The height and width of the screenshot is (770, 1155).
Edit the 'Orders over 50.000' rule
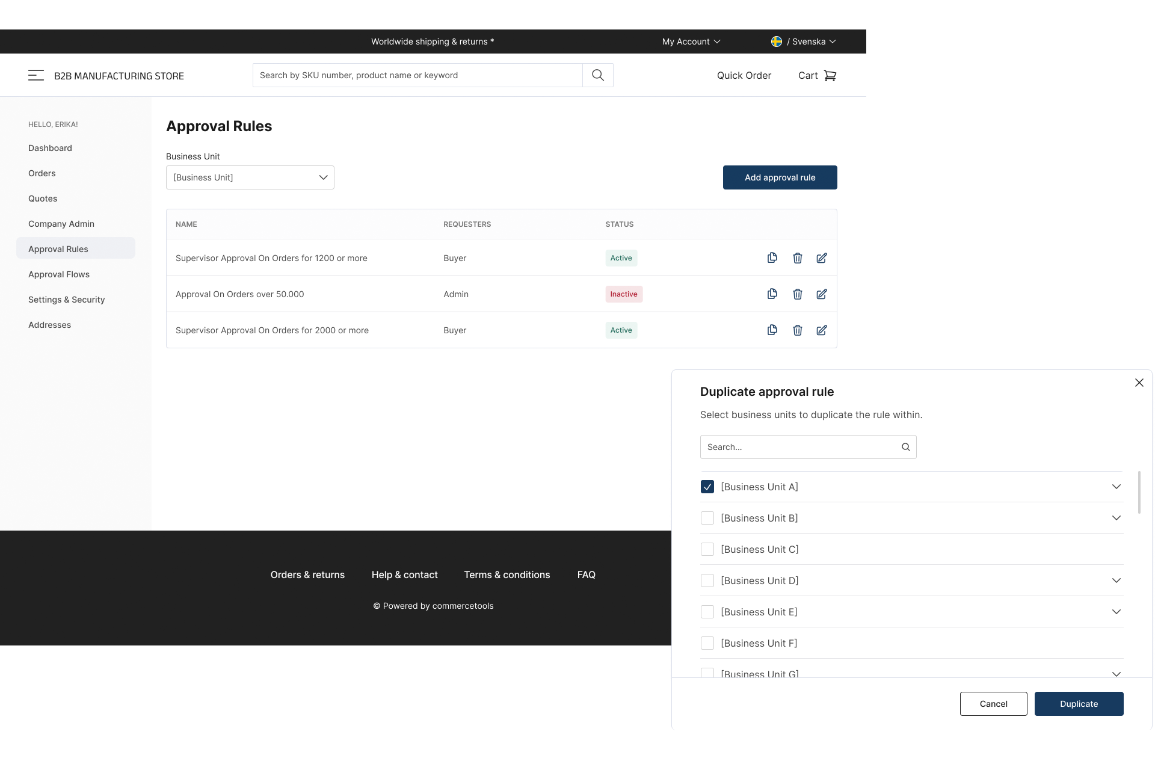[x=822, y=294]
